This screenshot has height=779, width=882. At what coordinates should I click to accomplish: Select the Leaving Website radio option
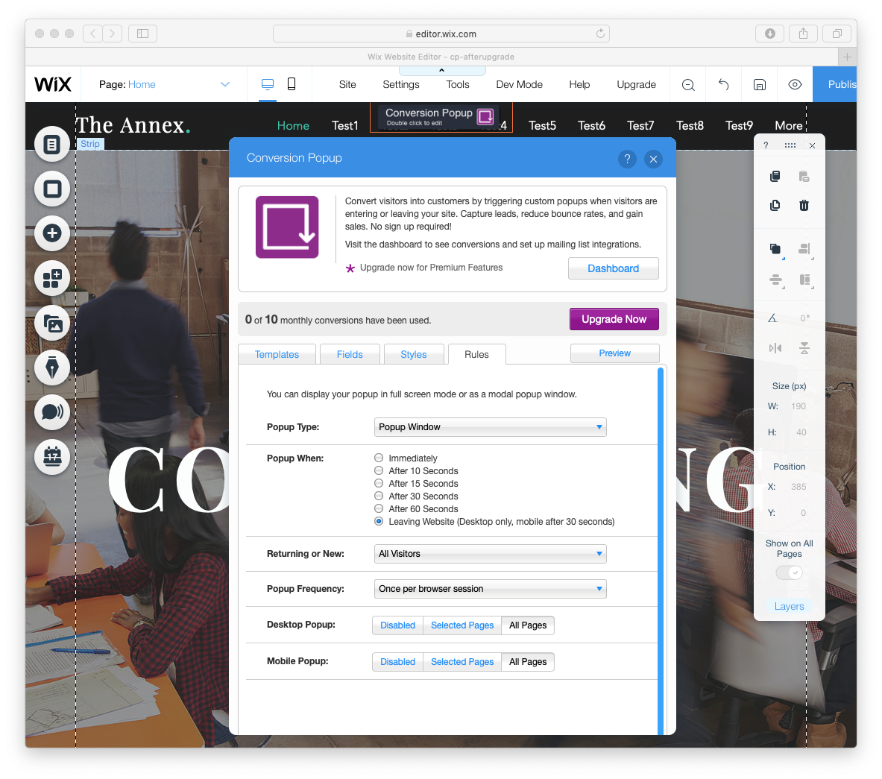coord(379,521)
